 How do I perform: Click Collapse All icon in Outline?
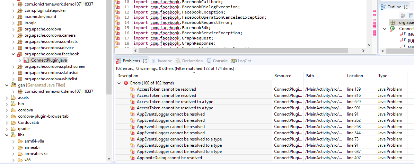(x=411, y=15)
